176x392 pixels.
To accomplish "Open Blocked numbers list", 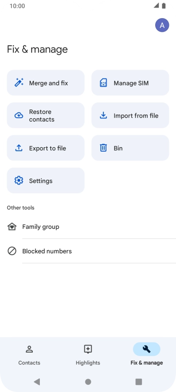I will 88,251.
